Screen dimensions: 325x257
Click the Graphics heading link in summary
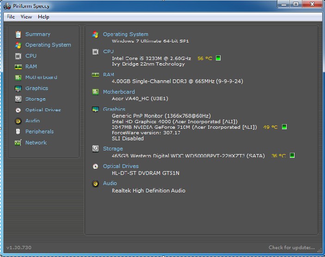(114, 109)
